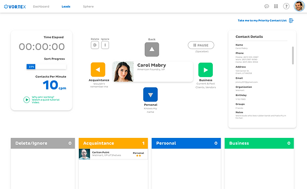This screenshot has height=189, width=307.
Task: Click the Sort Progress bar at 23%
Action: [47, 66]
